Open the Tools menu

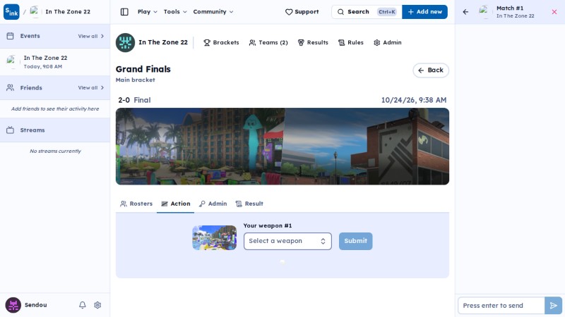175,12
